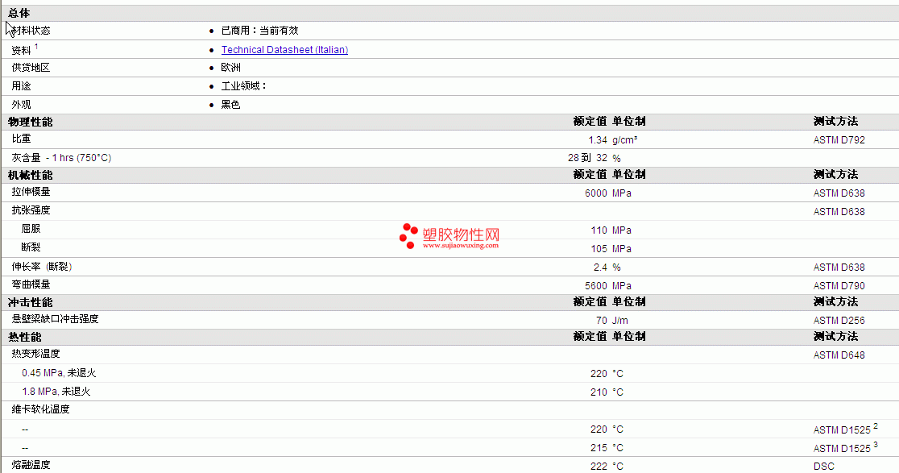Click g/cm³ unit in 比重 row

(x=625, y=140)
